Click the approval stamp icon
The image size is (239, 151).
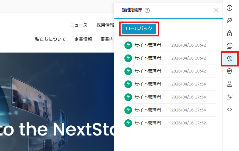point(230,84)
